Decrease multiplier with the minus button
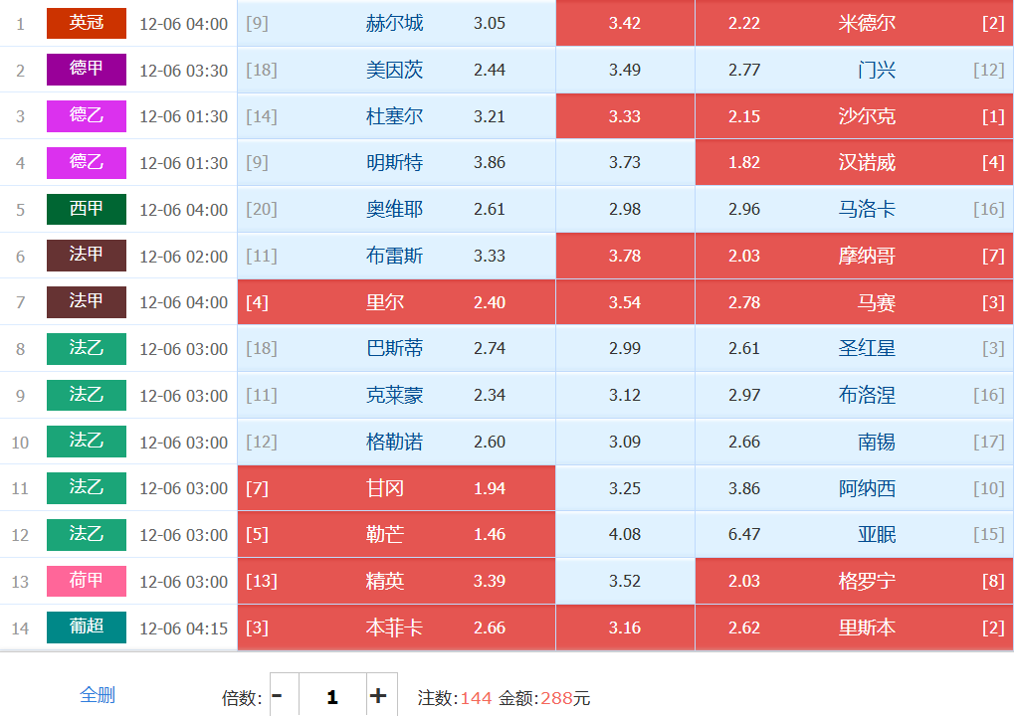The image size is (1014, 716). tap(278, 696)
